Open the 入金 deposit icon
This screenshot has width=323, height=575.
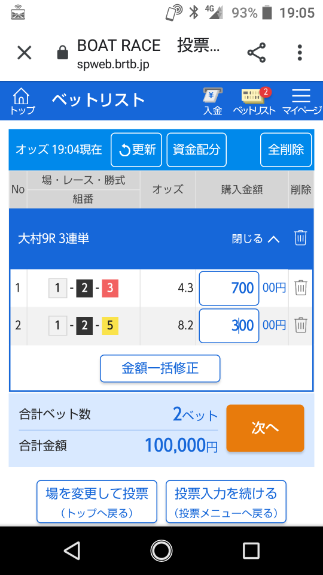[213, 102]
